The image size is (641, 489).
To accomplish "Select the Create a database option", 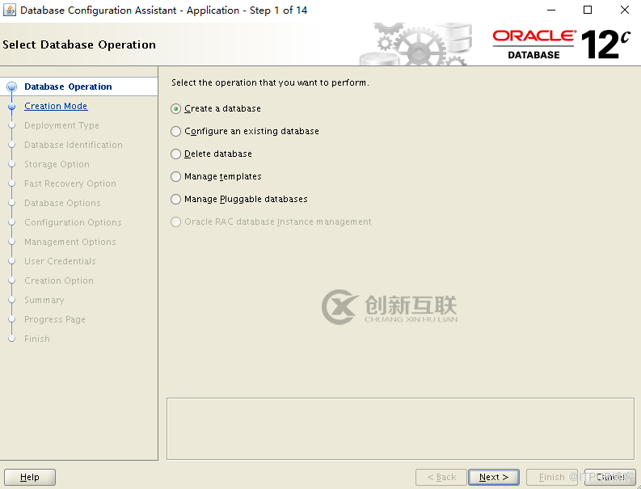I will point(216,109).
